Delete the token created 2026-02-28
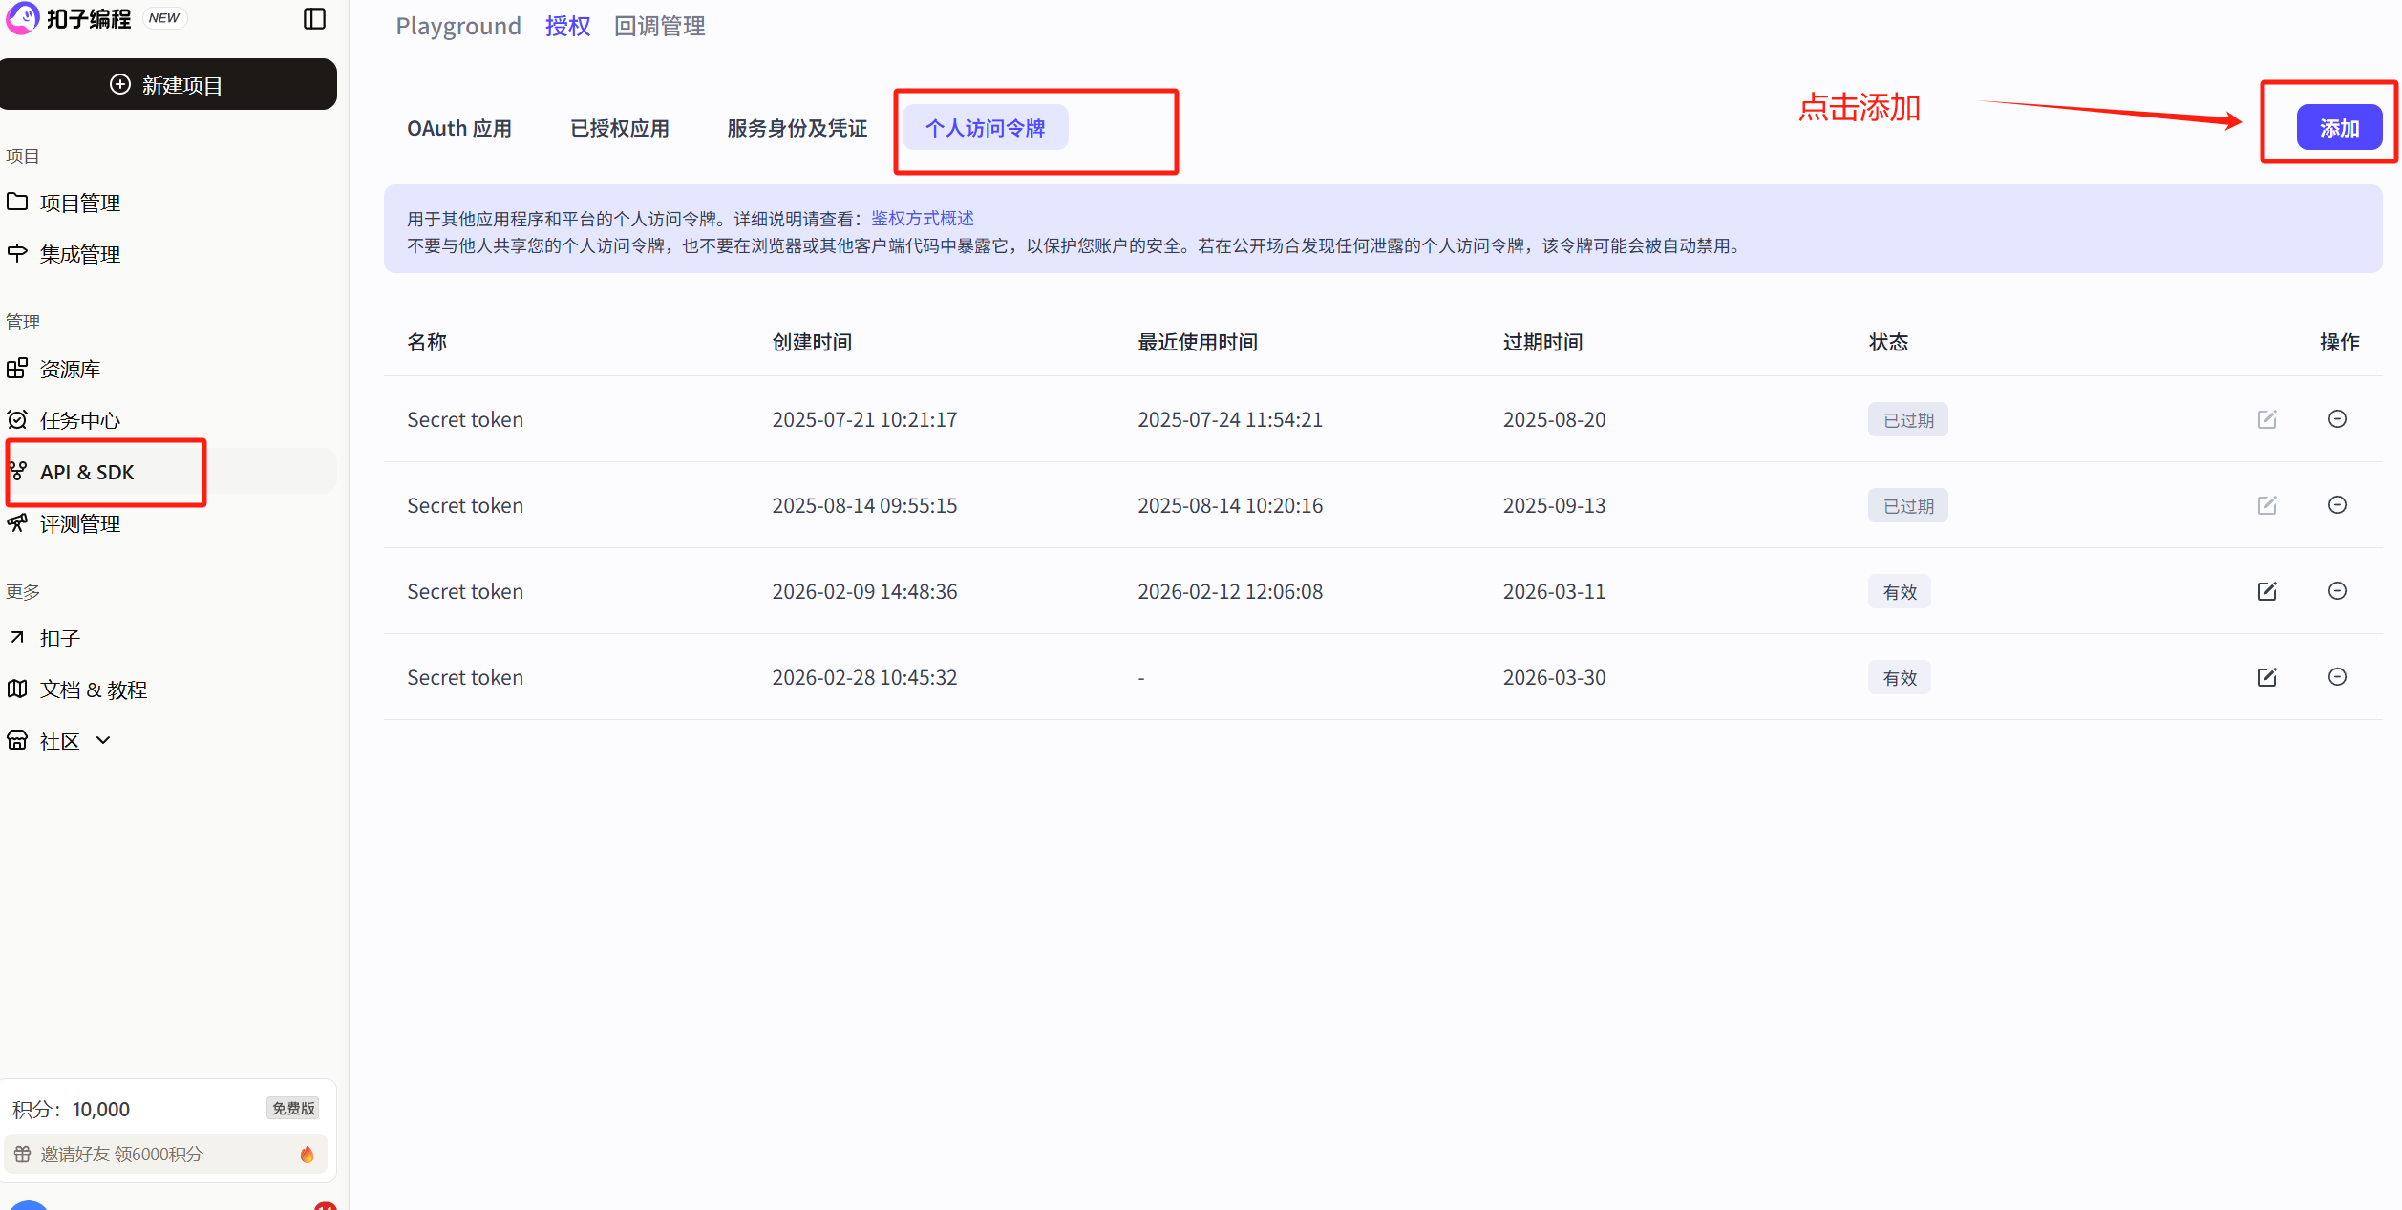 [x=2337, y=677]
